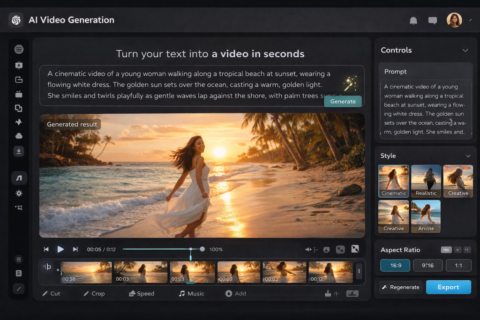Screen dimensions: 480x320
Task: Click the blue Export button
Action: tap(448, 287)
